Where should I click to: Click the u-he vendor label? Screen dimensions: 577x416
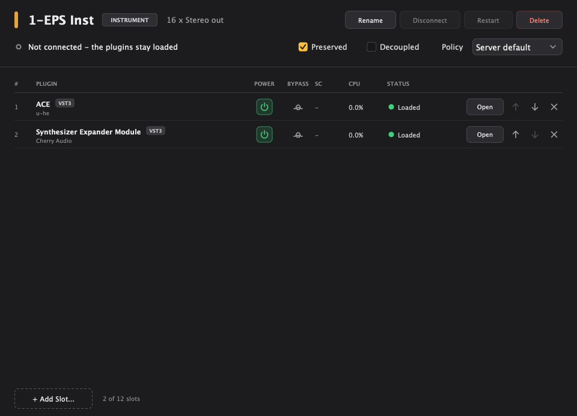(x=43, y=113)
